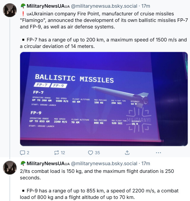Open the first post's author avatar
Viewport: 190px width, 201px height.
click(10, 11)
